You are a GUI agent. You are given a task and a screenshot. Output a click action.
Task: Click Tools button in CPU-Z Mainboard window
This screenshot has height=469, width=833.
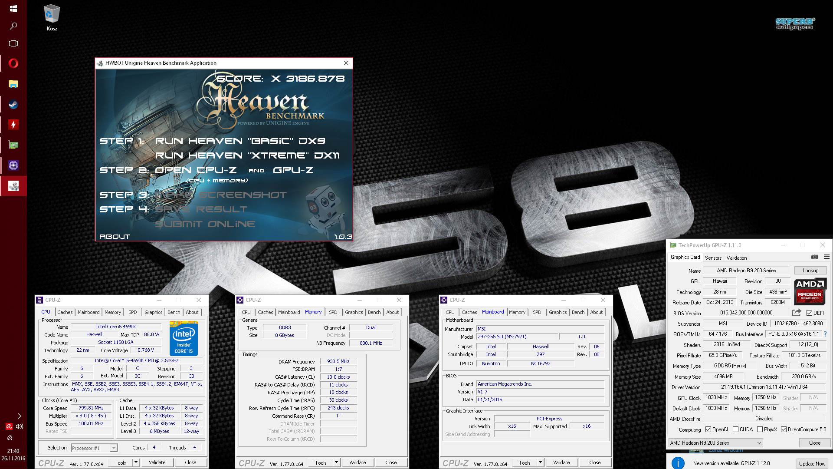pos(525,462)
